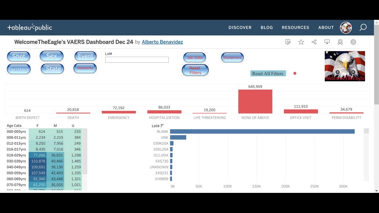The height and width of the screenshot is (213, 379).
Task: Click the eagle profile avatar
Action: coord(346,28)
